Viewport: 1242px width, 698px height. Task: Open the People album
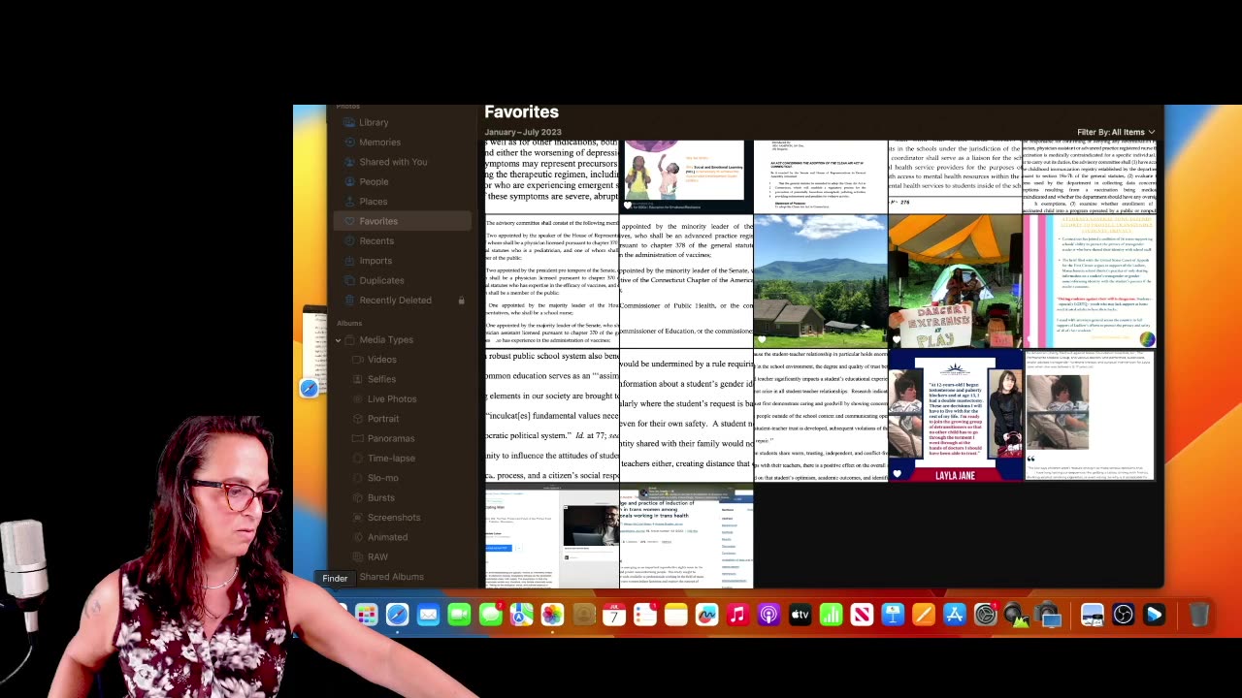[374, 181]
